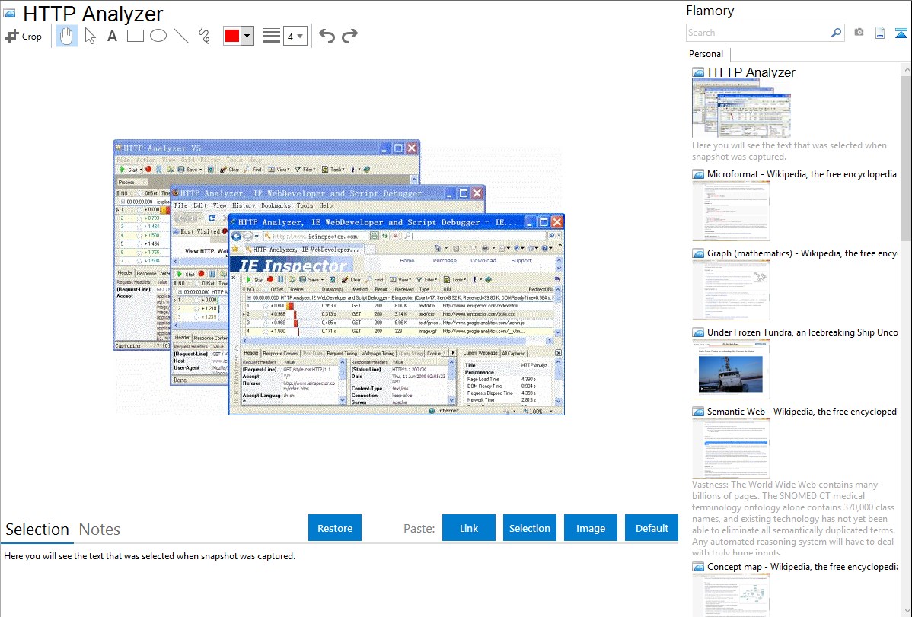912x617 pixels.
Task: Click the Microformat page thumbnail
Action: 731,211
